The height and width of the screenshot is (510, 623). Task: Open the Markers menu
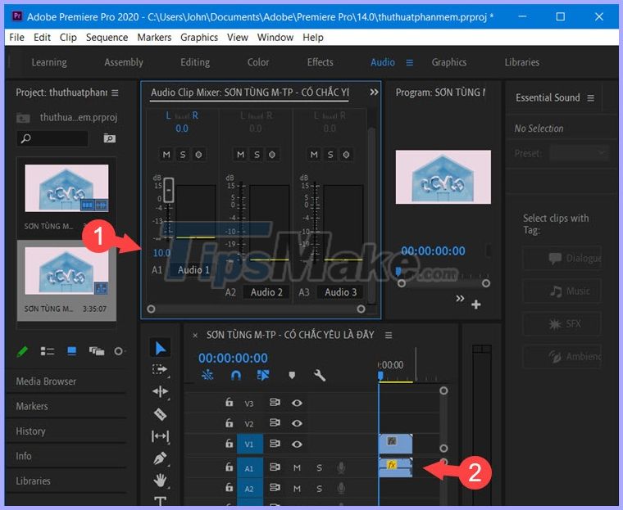tap(154, 38)
